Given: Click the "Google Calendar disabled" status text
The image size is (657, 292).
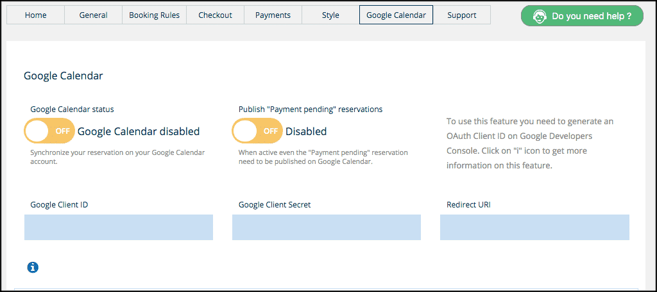Looking at the screenshot, I should (x=139, y=131).
